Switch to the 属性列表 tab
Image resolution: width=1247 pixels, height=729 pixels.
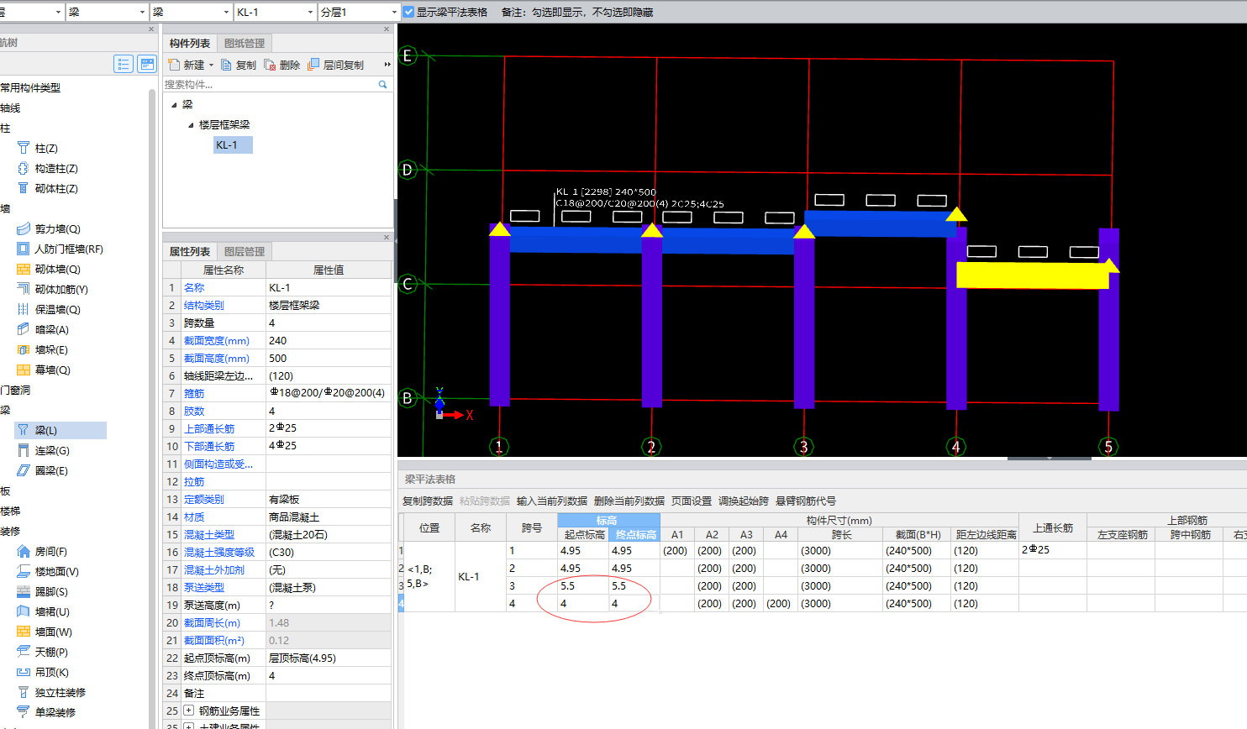190,251
